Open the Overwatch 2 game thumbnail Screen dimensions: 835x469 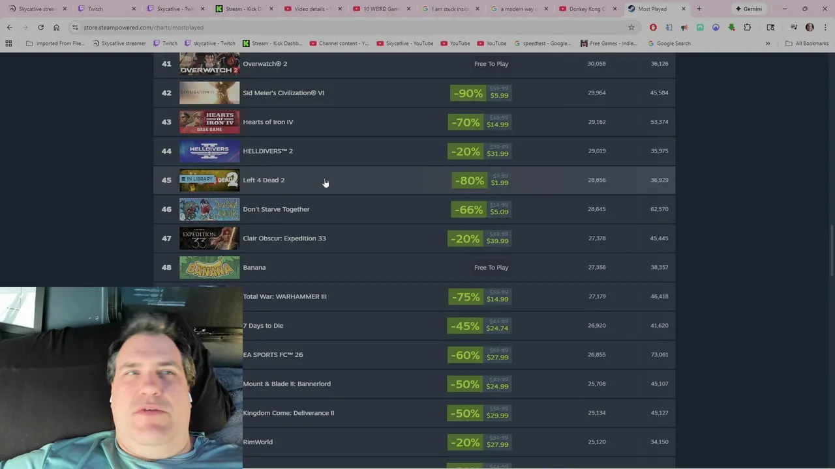tap(209, 64)
